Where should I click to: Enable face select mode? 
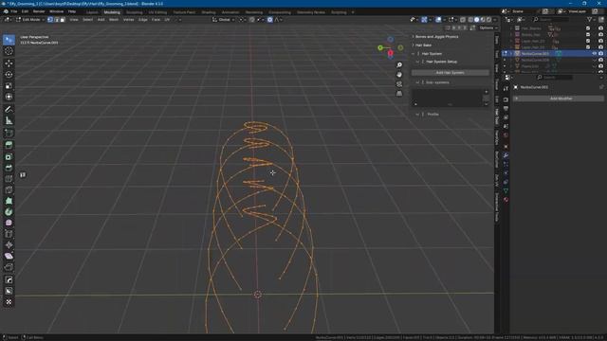tap(63, 20)
